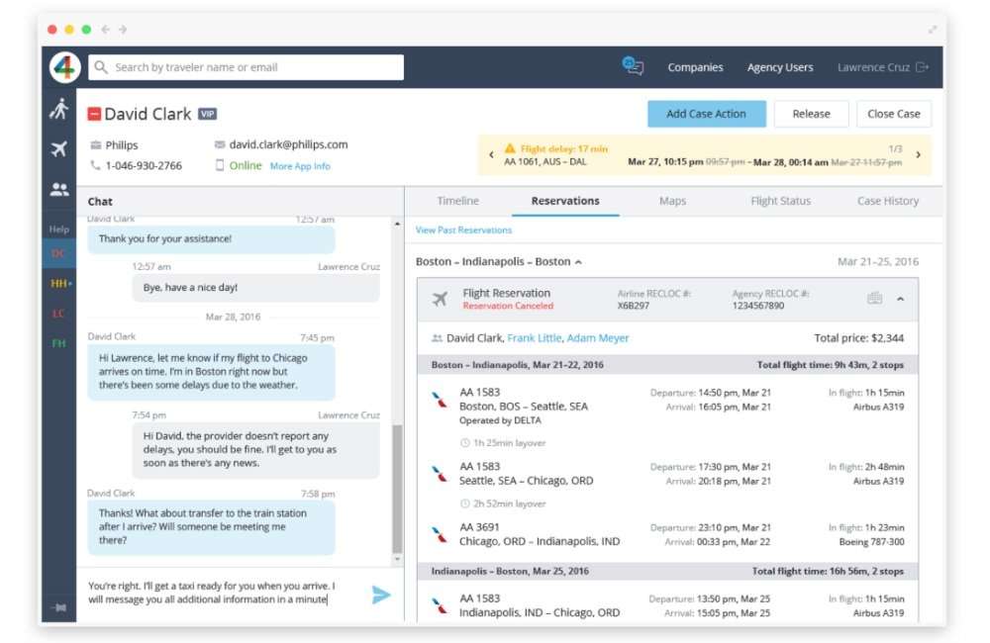Image resolution: width=990 pixels, height=643 pixels.
Task: Click the Add Case Action button
Action: pyautogui.click(x=707, y=114)
